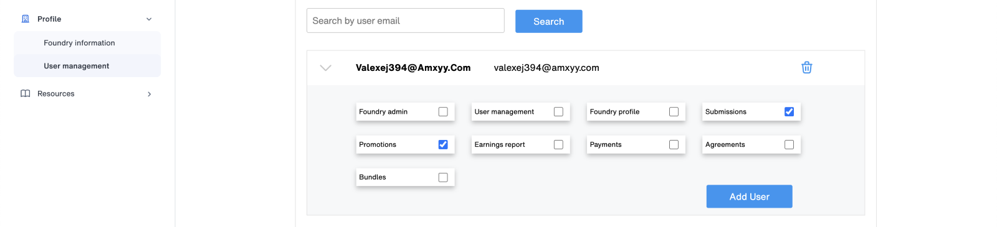Image resolution: width=997 pixels, height=227 pixels.
Task: Click the Search button
Action: (x=548, y=21)
